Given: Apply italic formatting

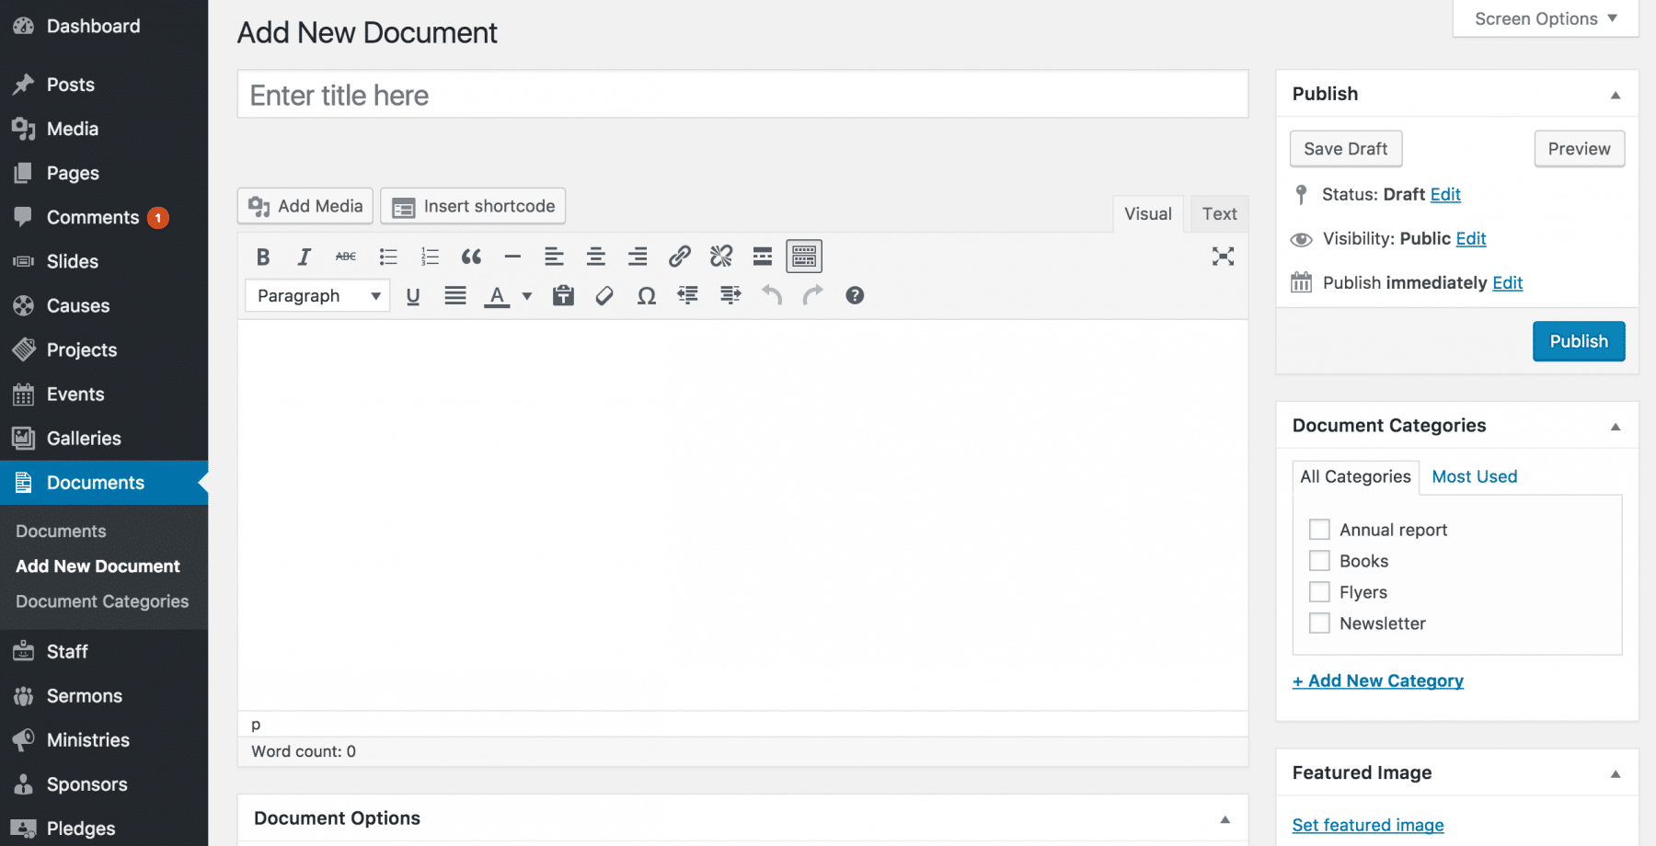Looking at the screenshot, I should point(304,257).
